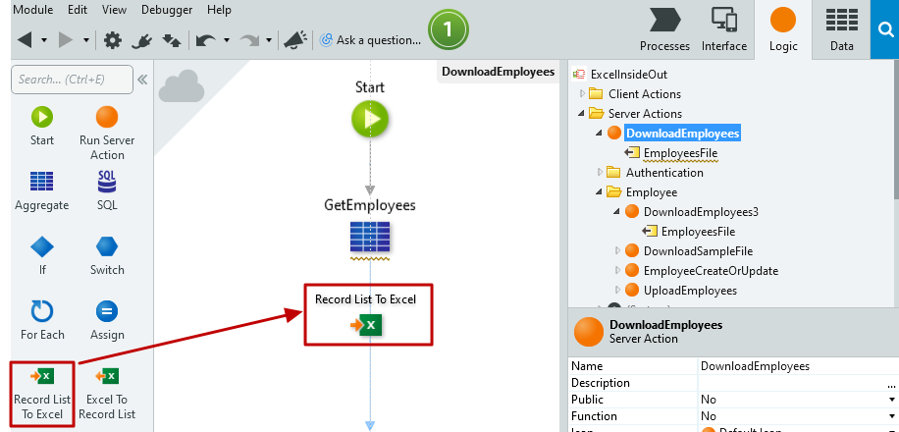The height and width of the screenshot is (432, 899).
Task: Edit the Name property value
Action: pyautogui.click(x=797, y=366)
